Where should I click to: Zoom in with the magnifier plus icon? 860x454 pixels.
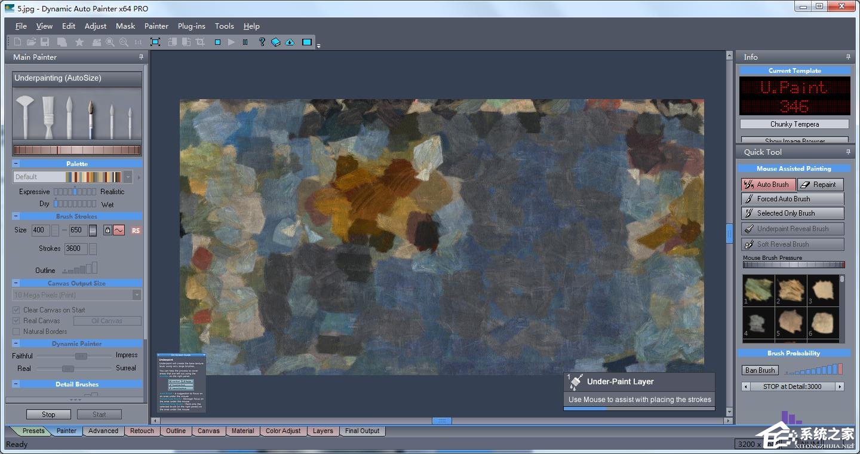tap(110, 42)
